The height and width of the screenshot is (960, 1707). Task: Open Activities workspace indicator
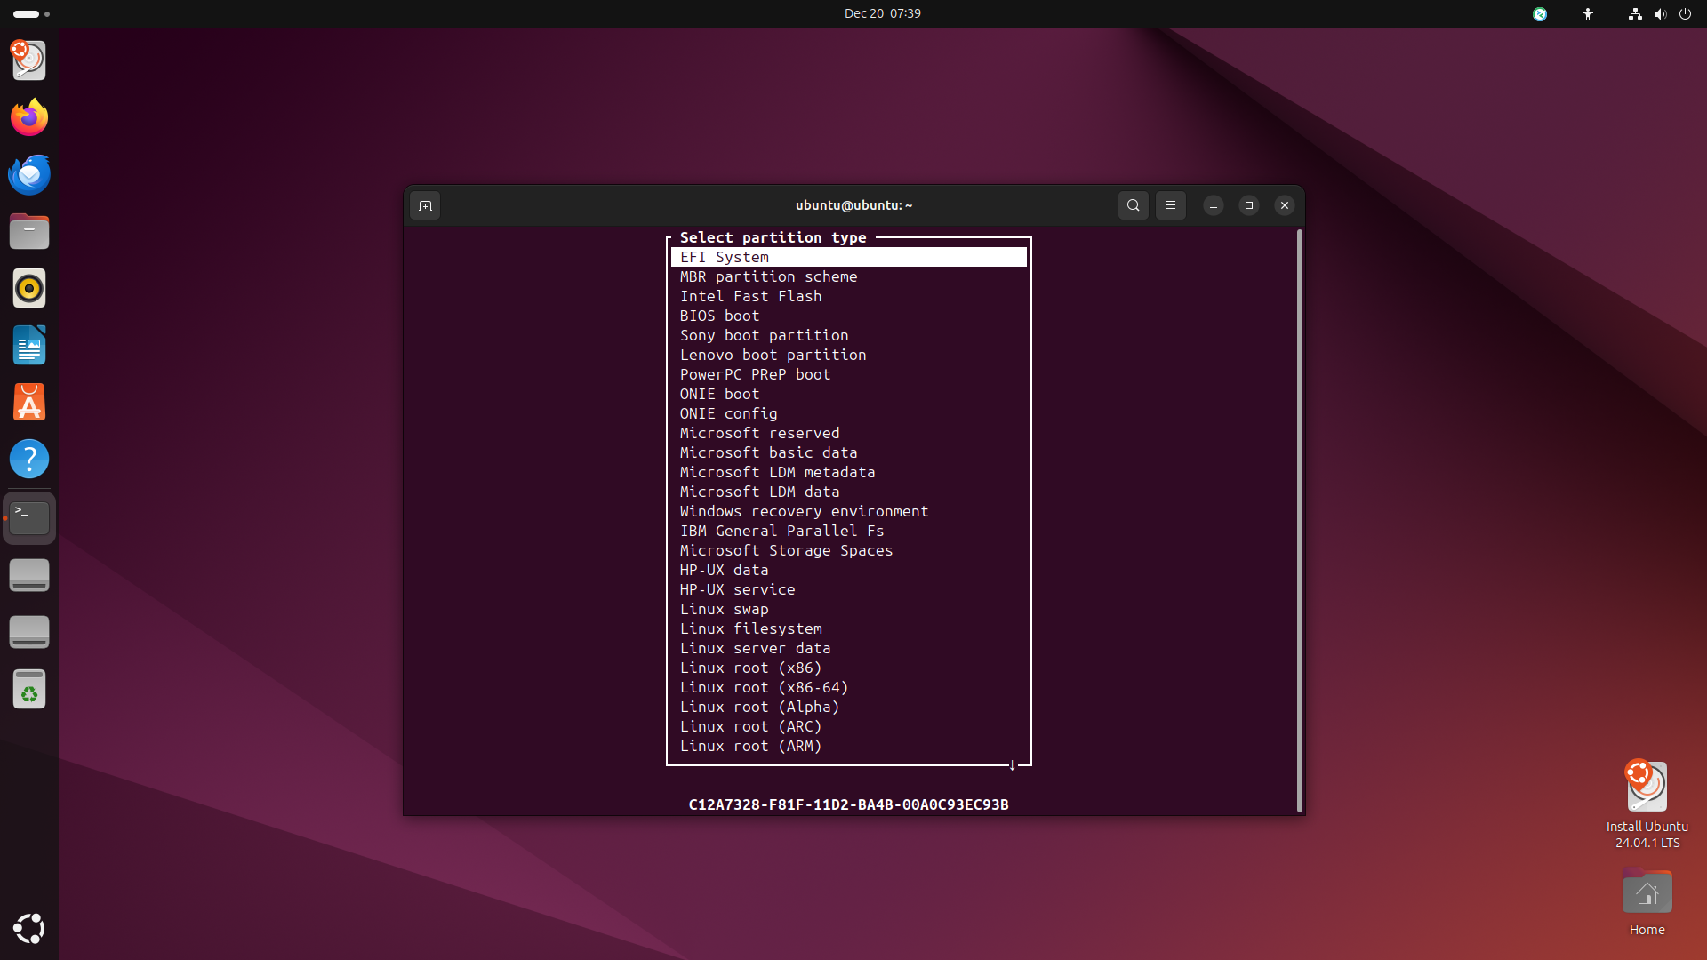point(32,13)
